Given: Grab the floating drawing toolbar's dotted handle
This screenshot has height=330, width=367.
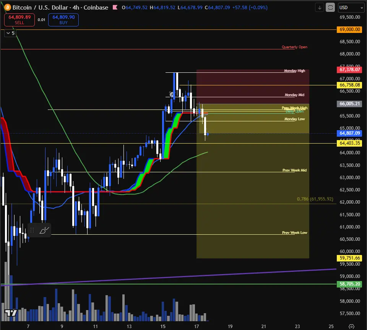Looking at the screenshot, I should pos(32,230).
